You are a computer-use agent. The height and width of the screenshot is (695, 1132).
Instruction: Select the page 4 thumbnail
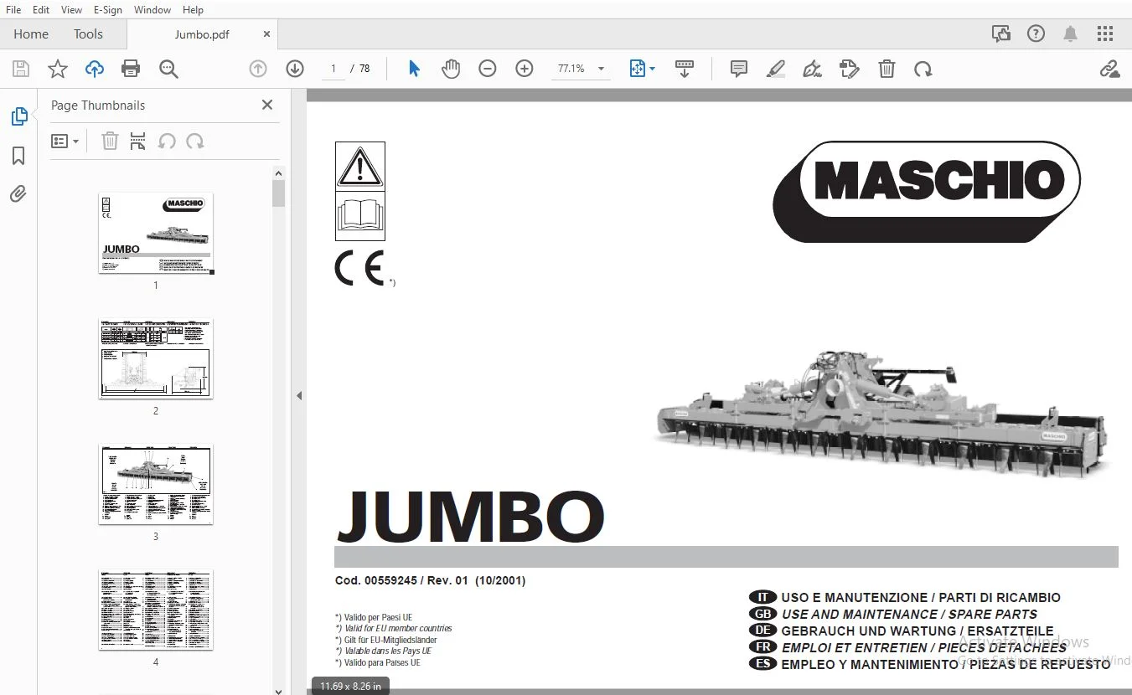tap(156, 610)
